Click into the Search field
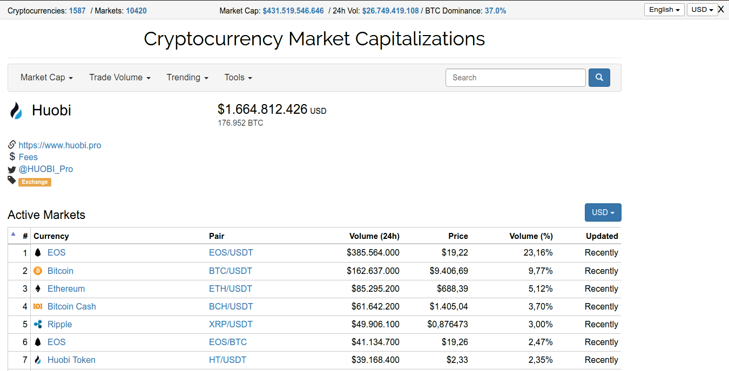 (516, 78)
